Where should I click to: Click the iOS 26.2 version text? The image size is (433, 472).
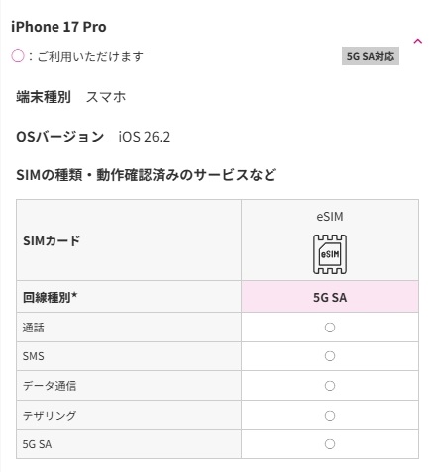[x=145, y=137]
